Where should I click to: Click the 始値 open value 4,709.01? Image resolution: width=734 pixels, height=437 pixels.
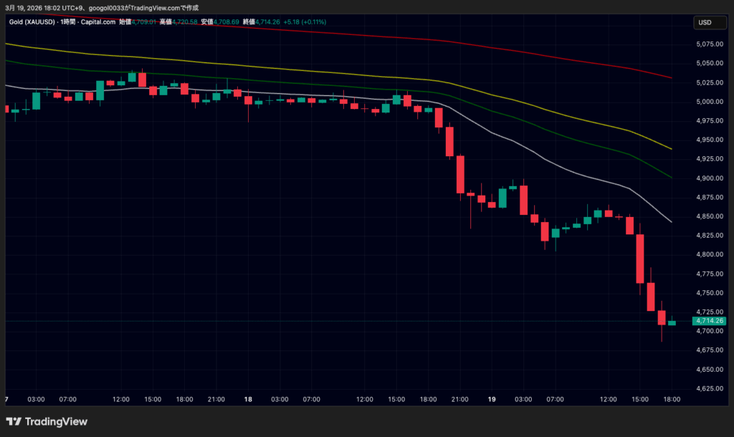coord(144,22)
